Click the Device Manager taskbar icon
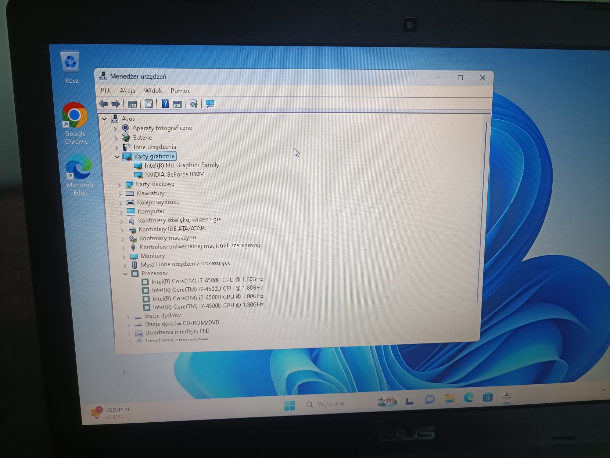 (507, 397)
